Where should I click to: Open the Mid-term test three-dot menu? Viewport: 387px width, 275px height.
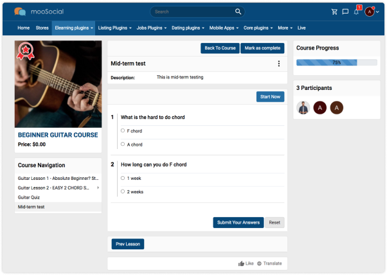(x=279, y=64)
